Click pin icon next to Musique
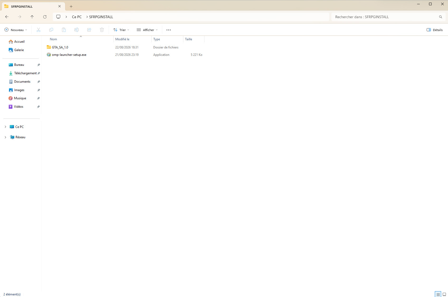 click(39, 98)
